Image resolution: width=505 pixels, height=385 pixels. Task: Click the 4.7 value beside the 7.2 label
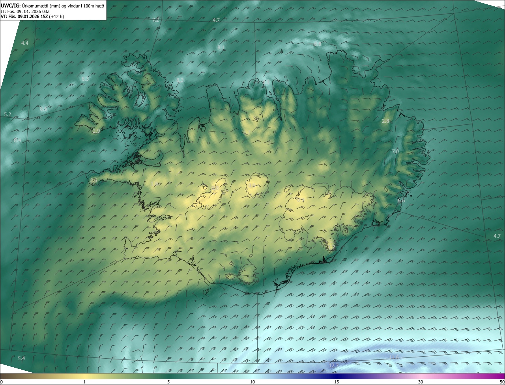click(x=216, y=20)
